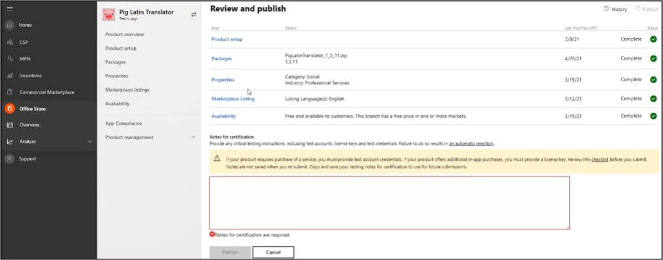Screen dimensions: 663x260
Task: Click the warning triangle icon in banner
Action: tap(217, 158)
